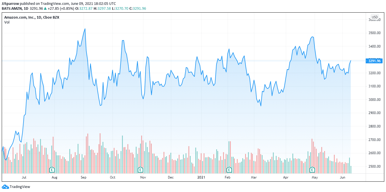Click the 2700.00 price axis label

[x=374, y=140]
